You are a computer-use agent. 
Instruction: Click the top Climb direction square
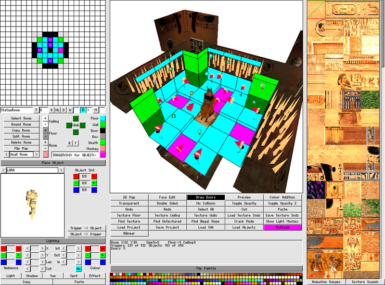click(76, 118)
